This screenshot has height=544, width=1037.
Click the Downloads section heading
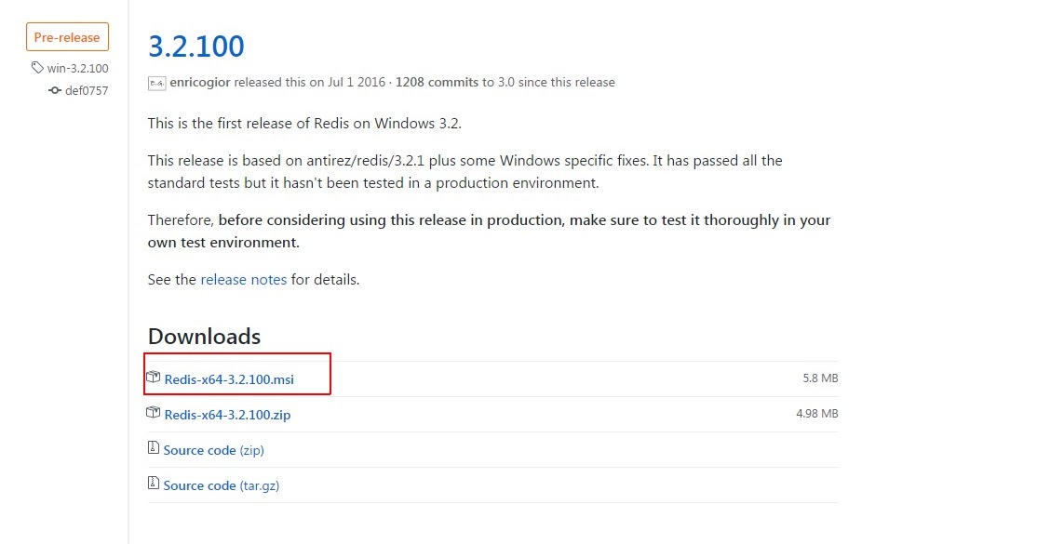(203, 336)
